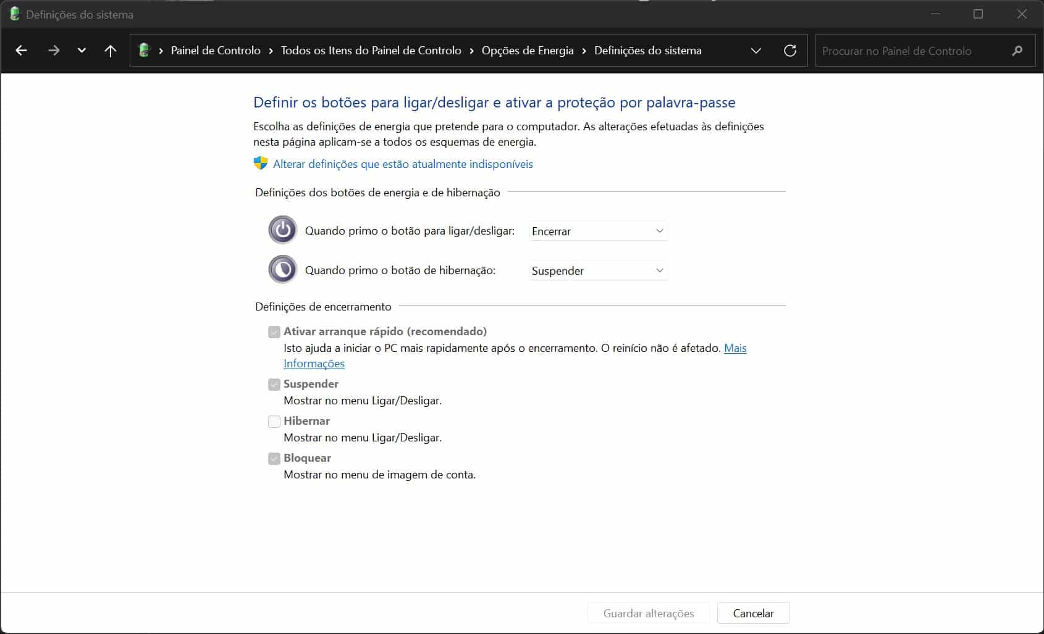
Task: Toggle Ativar arranque rápido checkbox
Action: pos(274,332)
